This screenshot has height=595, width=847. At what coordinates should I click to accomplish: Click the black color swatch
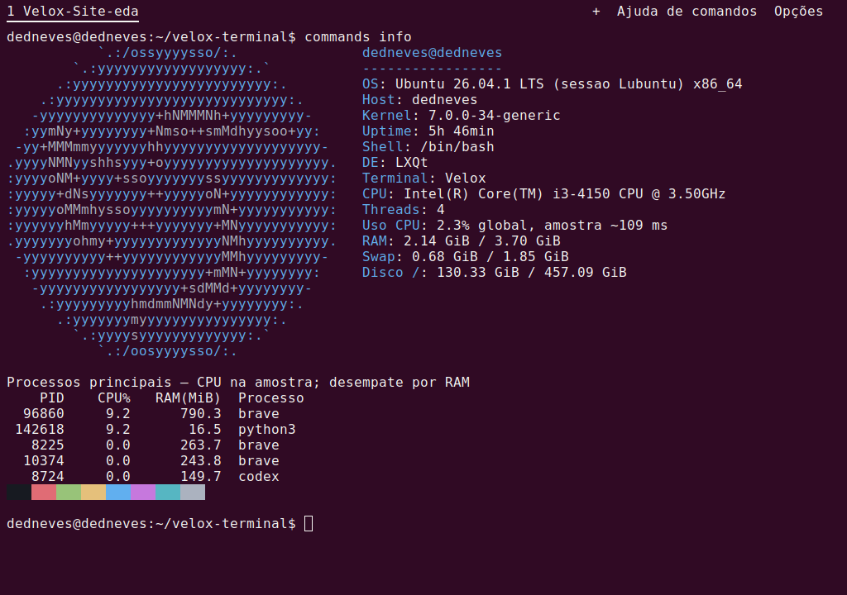[19, 492]
